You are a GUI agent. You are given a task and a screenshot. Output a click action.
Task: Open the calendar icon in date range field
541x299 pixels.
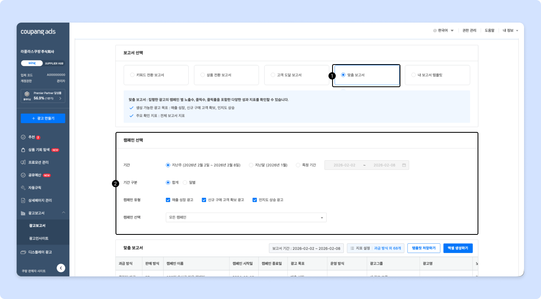(x=404, y=165)
